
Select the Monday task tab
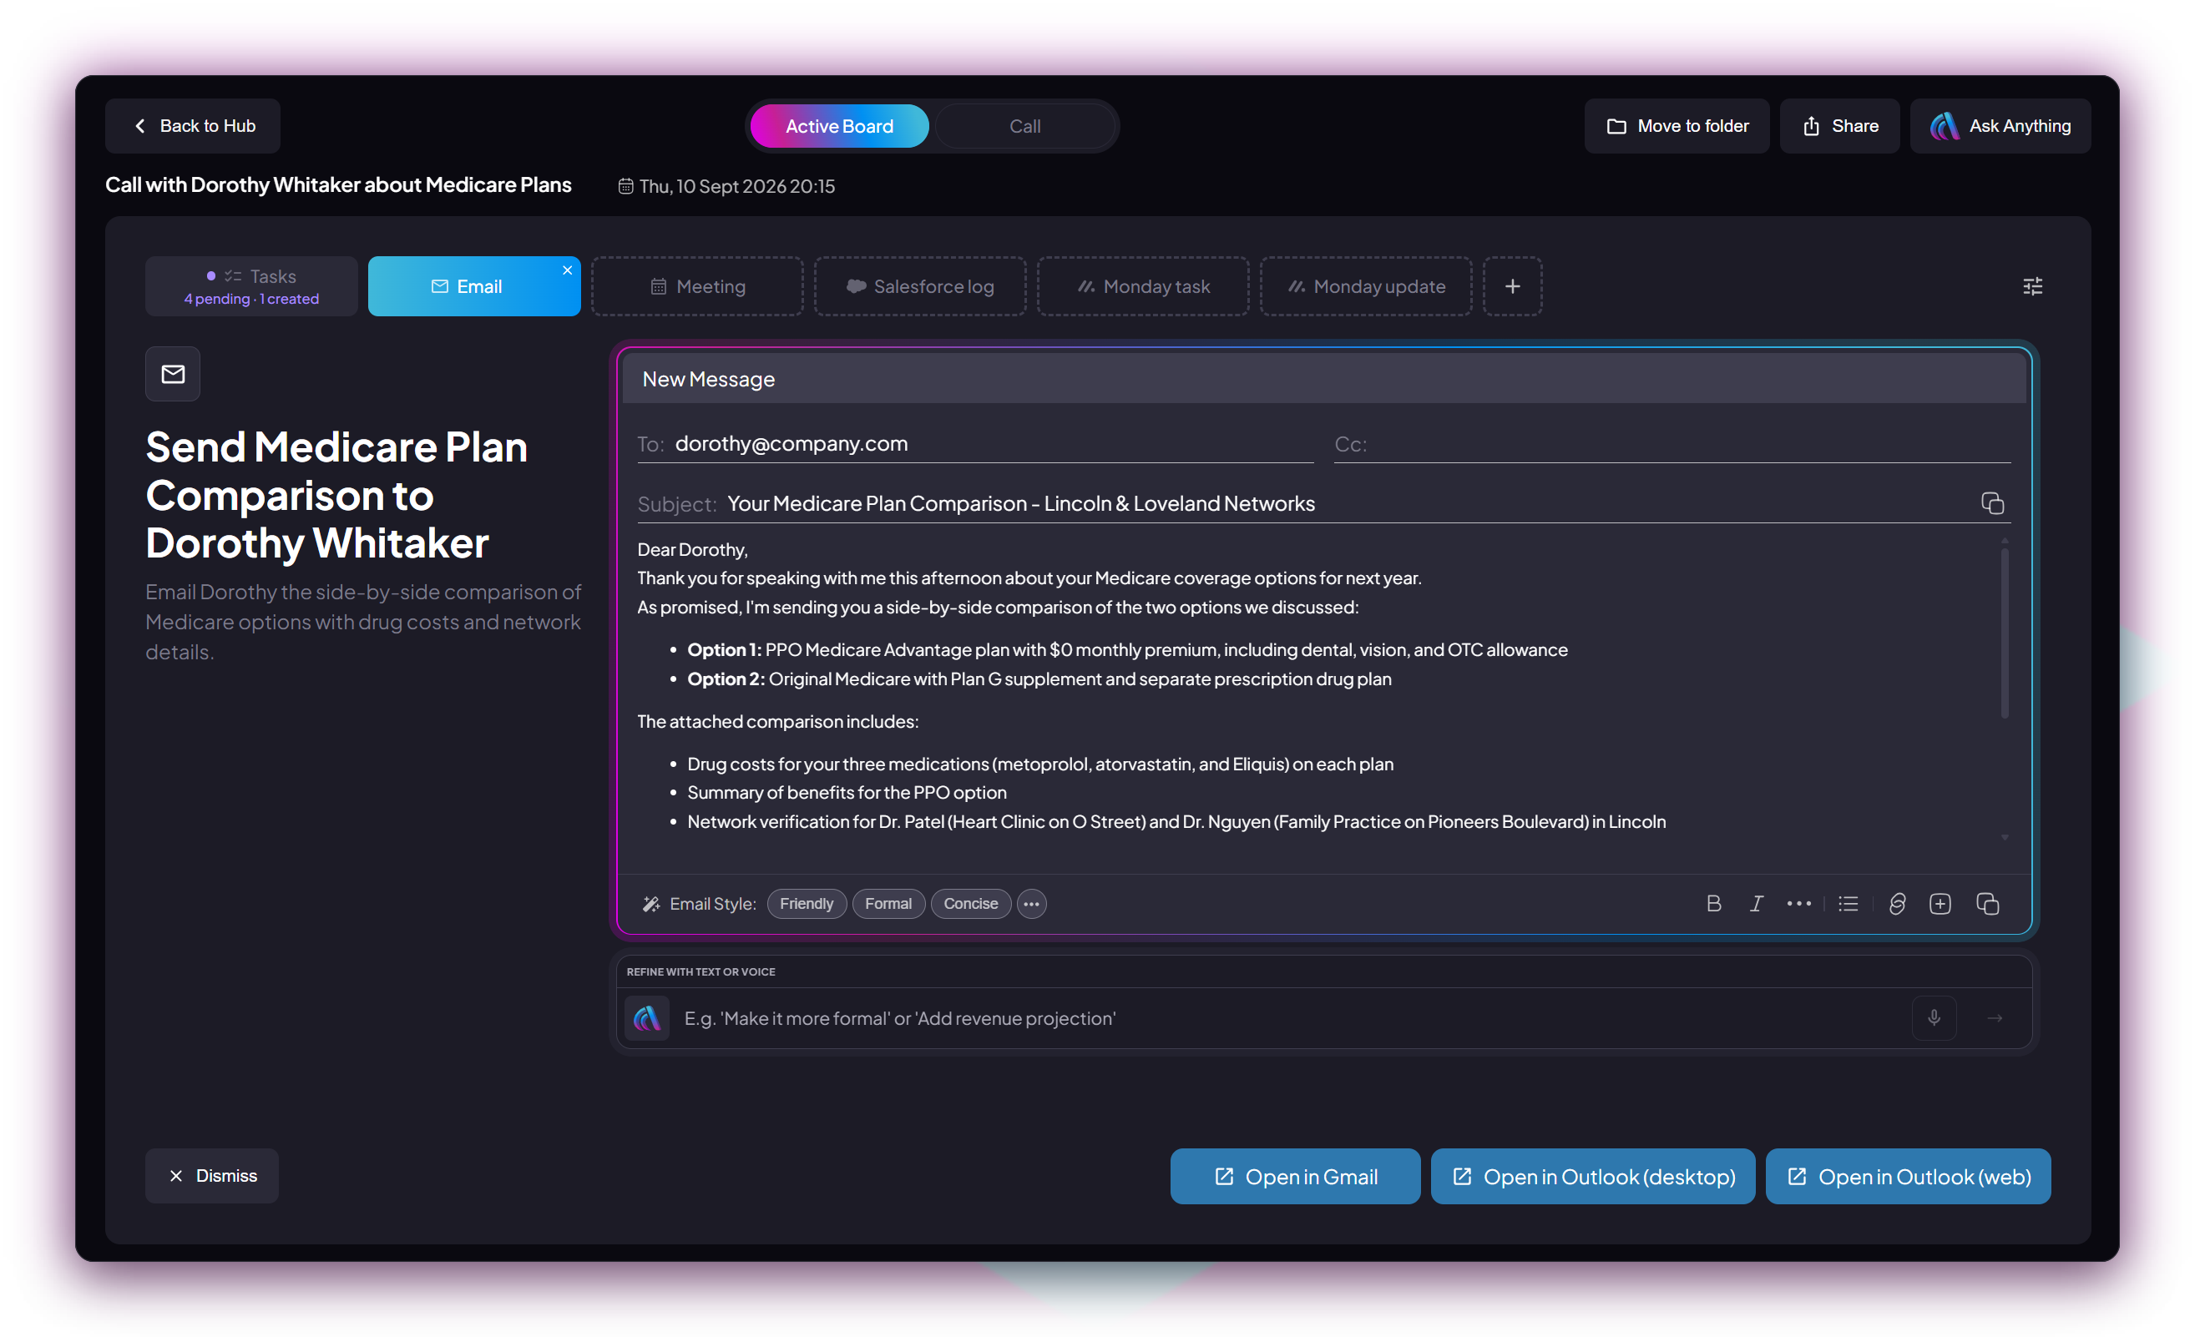coord(1143,286)
